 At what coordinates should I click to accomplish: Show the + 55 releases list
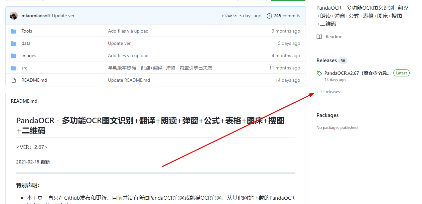pyautogui.click(x=328, y=92)
